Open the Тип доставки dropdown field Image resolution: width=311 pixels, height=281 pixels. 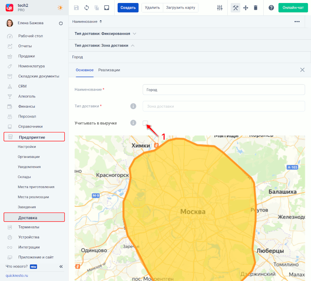[x=224, y=106]
